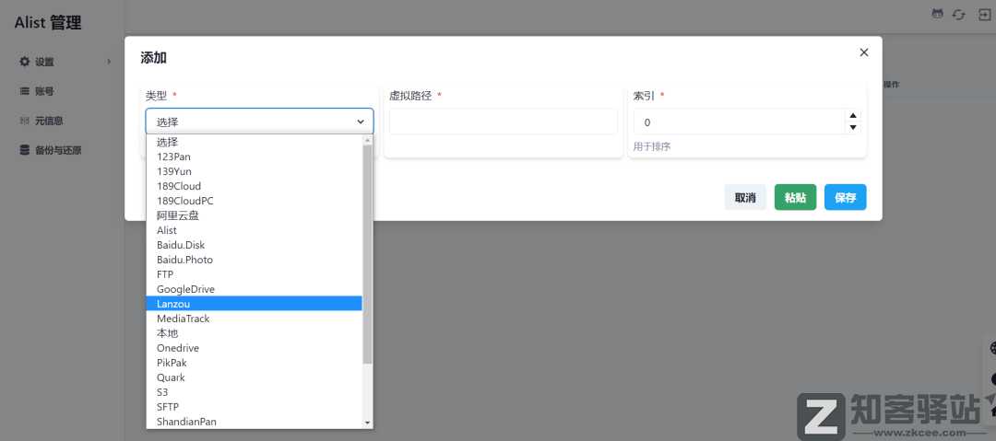This screenshot has width=996, height=441.
Task: Close the 添加 dialog with the X
Action: point(864,52)
